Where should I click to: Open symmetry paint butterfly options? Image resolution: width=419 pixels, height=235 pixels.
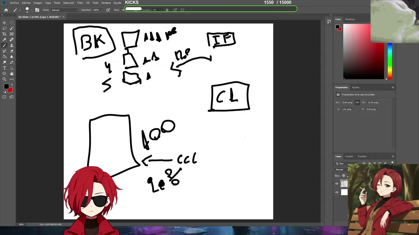182,10
